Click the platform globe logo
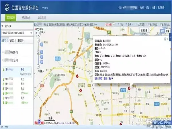Image resolution: width=172 pixels, height=129 pixels. point(7,7)
